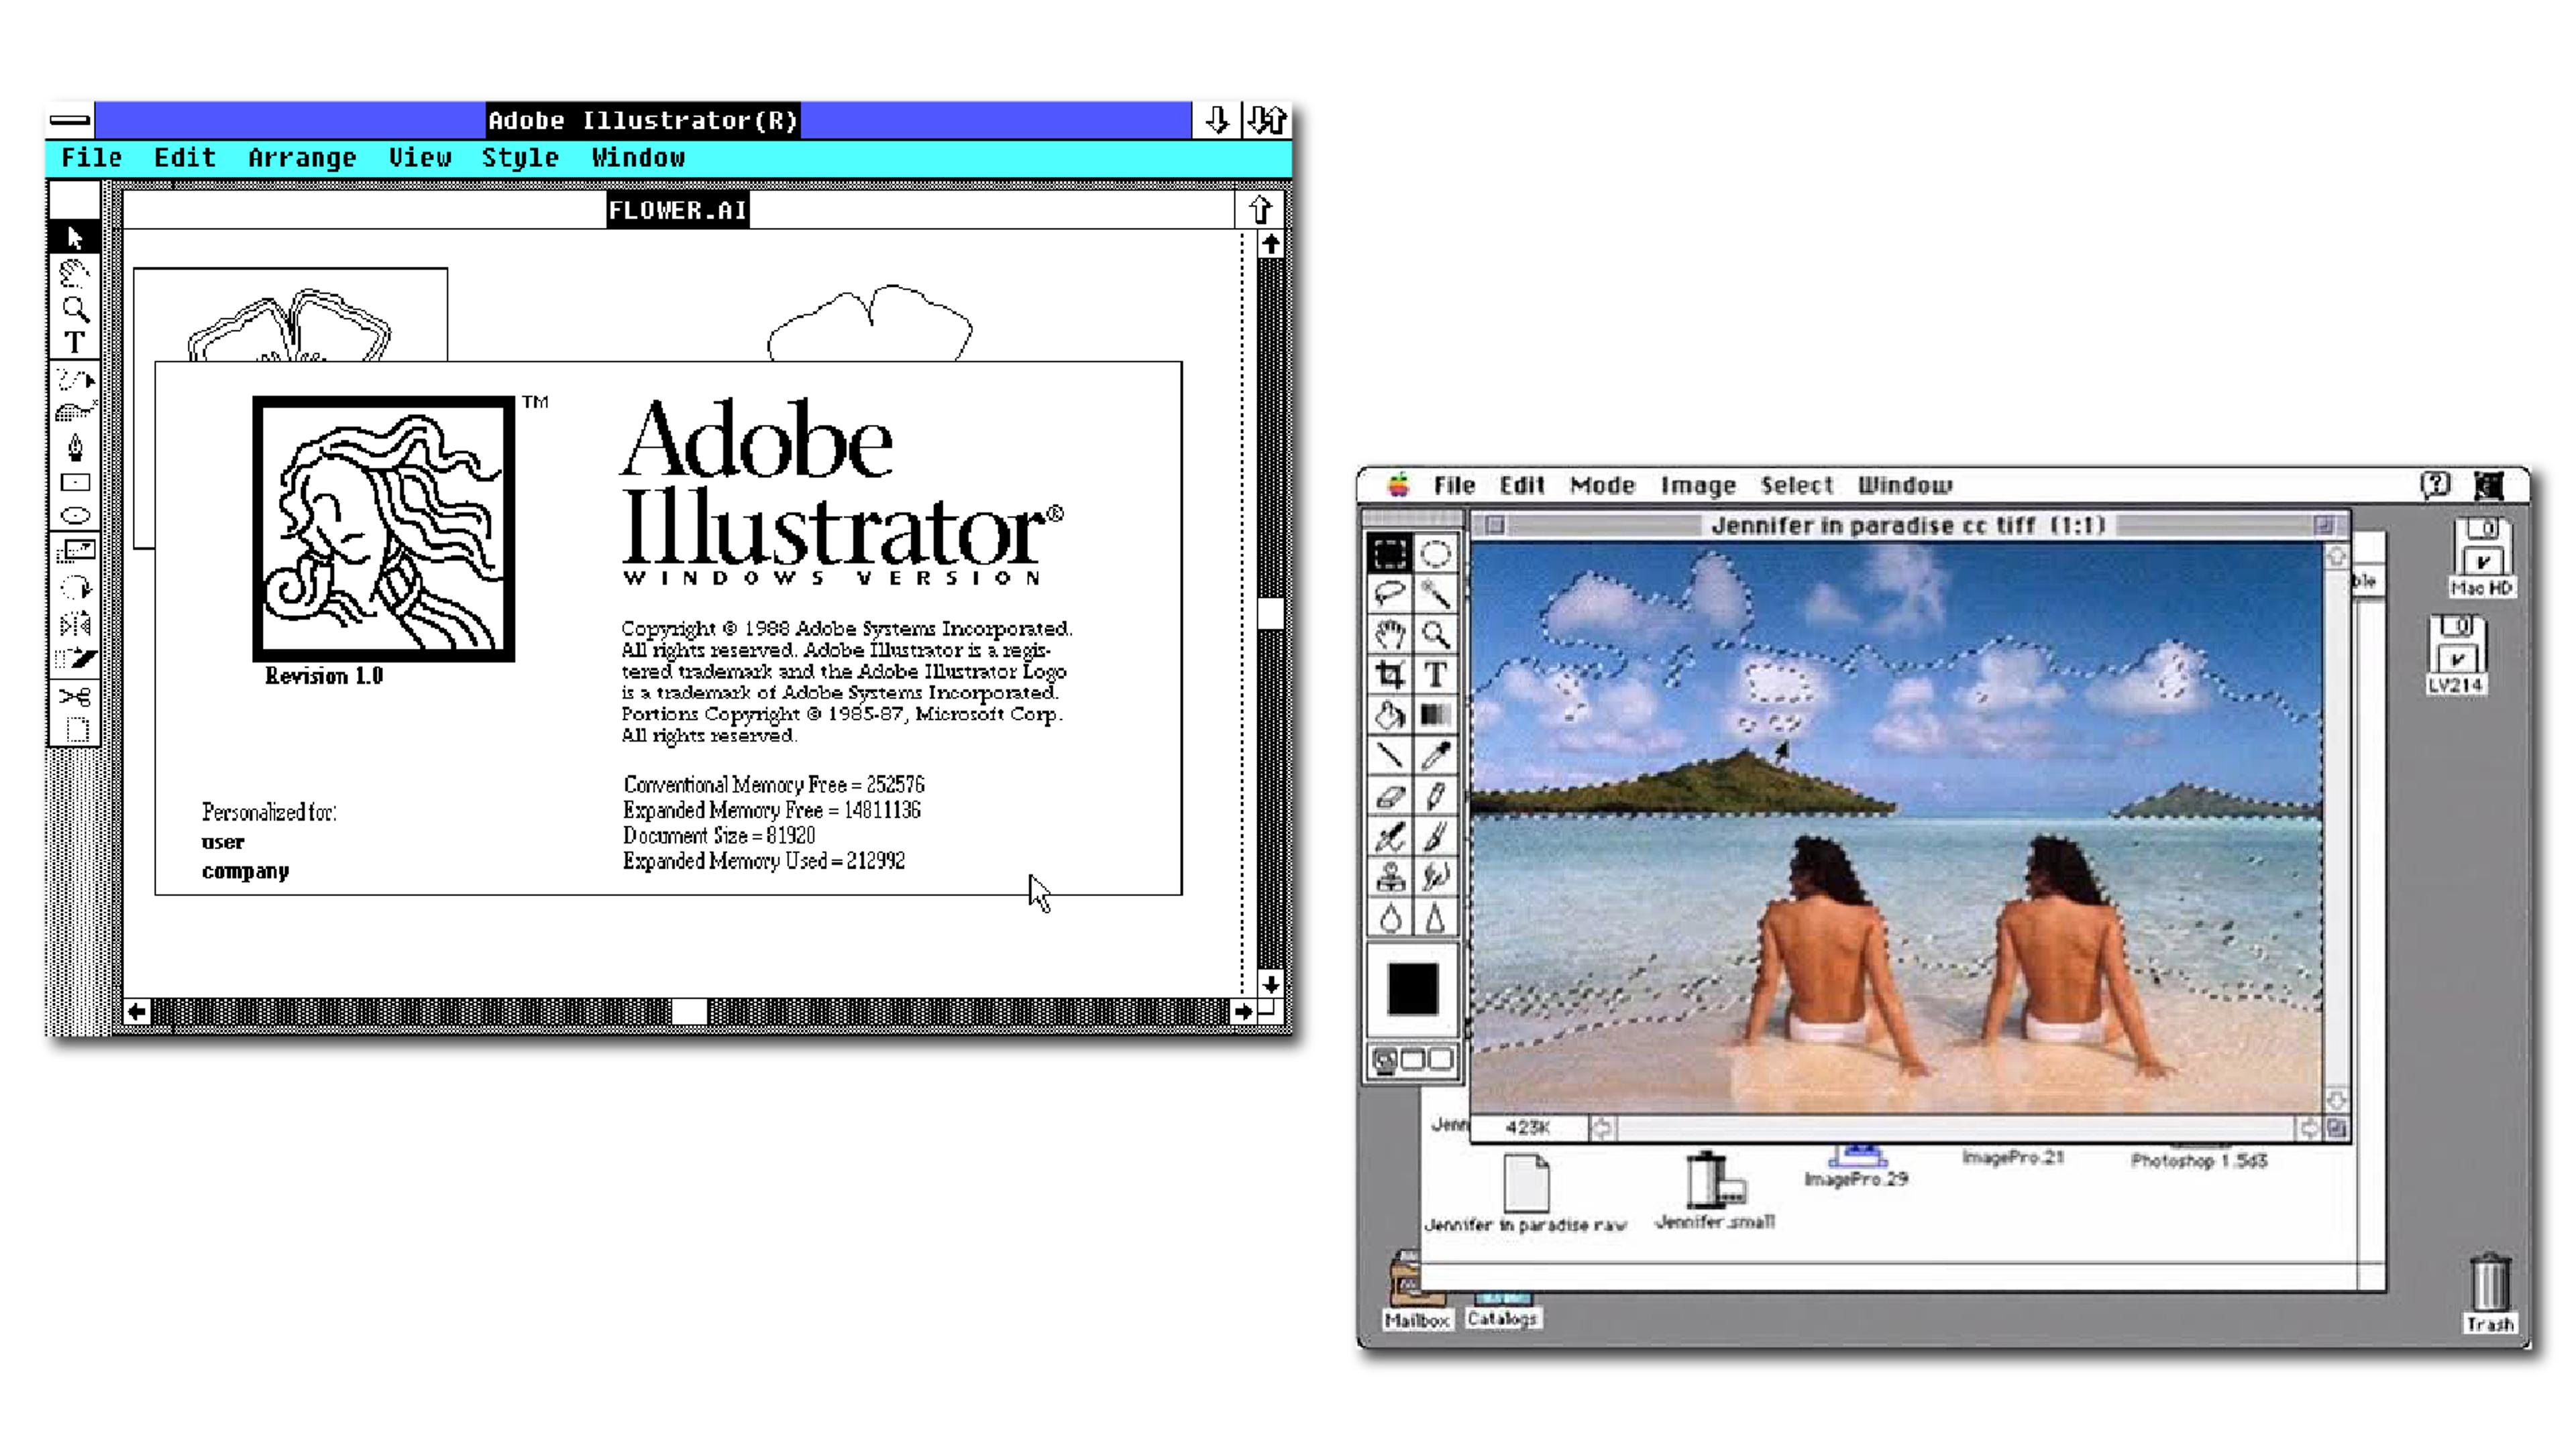Open Illustrator window's system control menu
This screenshot has height=1449, width=2576.
tap(71, 121)
